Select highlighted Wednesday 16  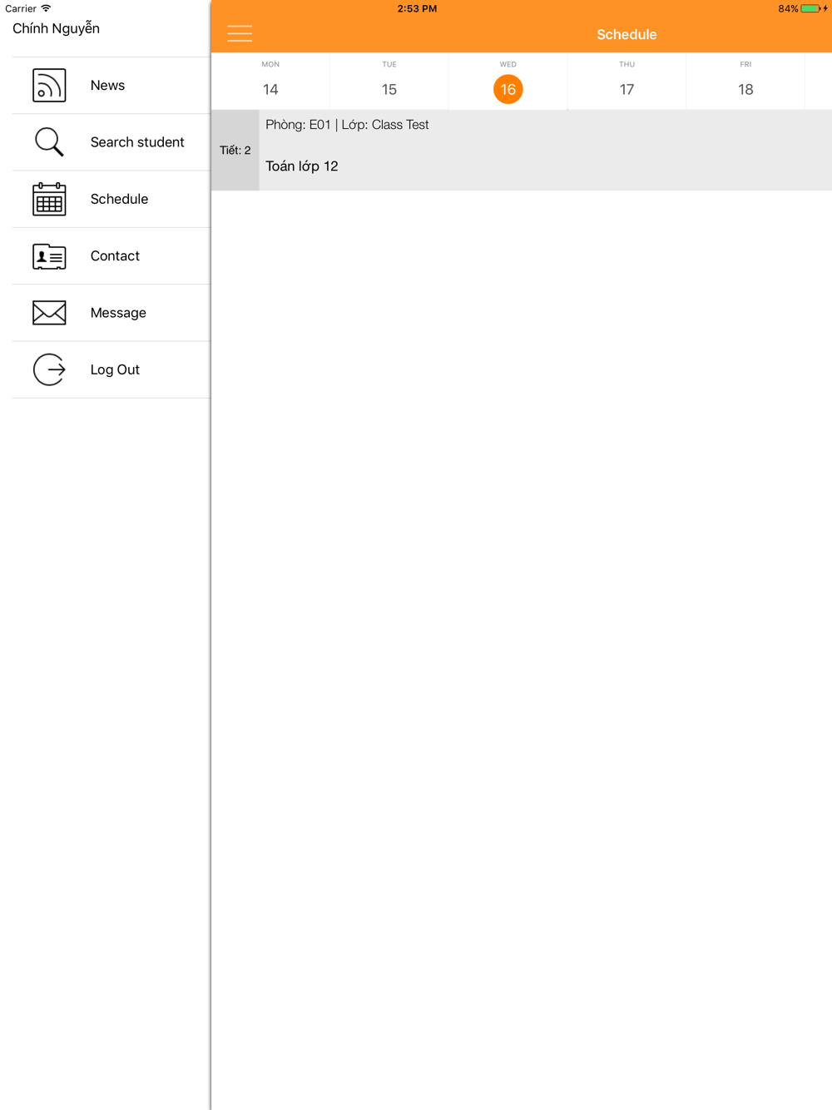coord(508,89)
